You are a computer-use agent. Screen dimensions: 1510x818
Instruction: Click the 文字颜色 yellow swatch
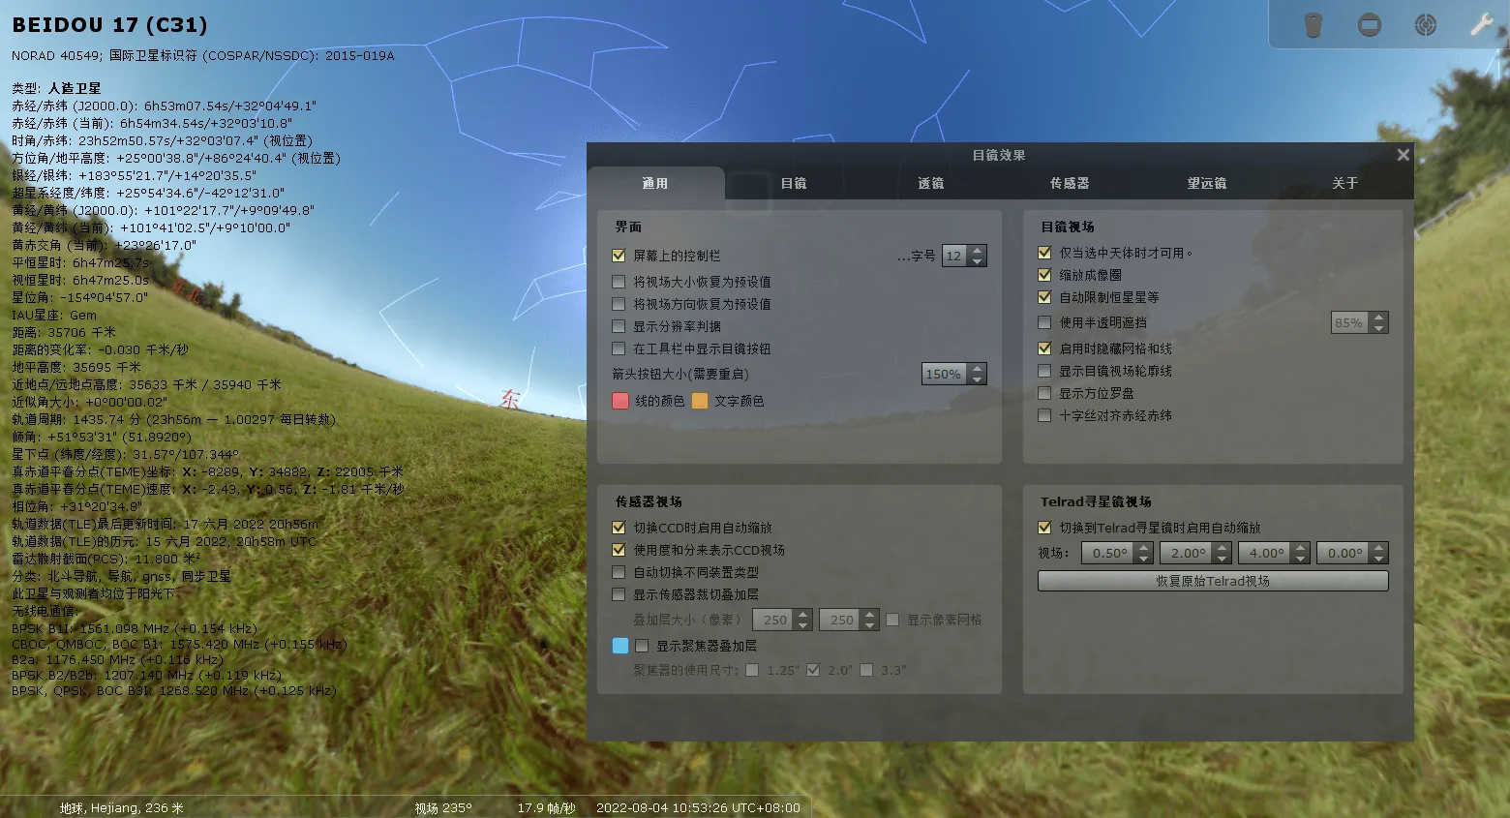pyautogui.click(x=700, y=400)
